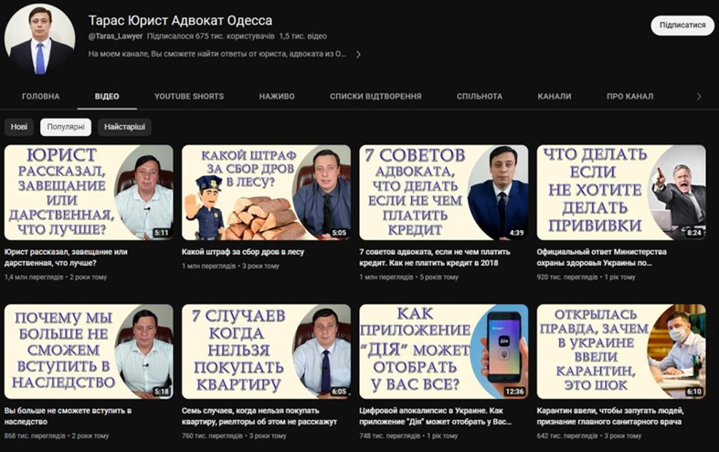
Task: Open the карантин video thumbnail
Action: point(620,352)
